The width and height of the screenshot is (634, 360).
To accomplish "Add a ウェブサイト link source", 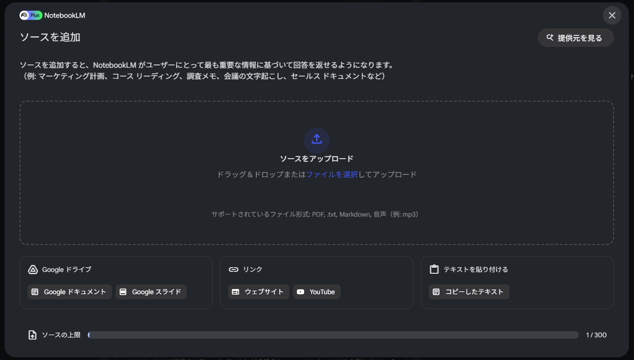I will [x=259, y=292].
